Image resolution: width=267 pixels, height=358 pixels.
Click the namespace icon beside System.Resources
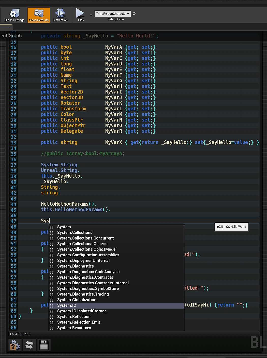click(x=52, y=328)
